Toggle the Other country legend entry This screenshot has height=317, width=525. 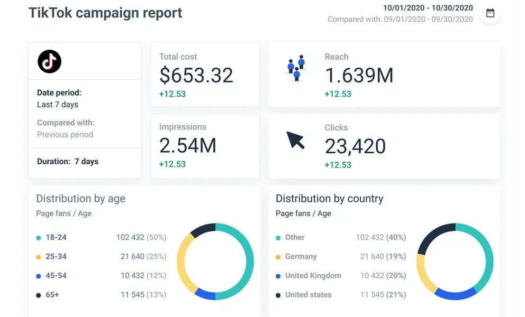(x=296, y=237)
